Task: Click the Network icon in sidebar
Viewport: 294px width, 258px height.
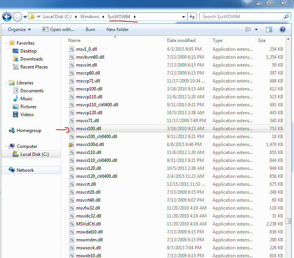Action: coord(12,170)
